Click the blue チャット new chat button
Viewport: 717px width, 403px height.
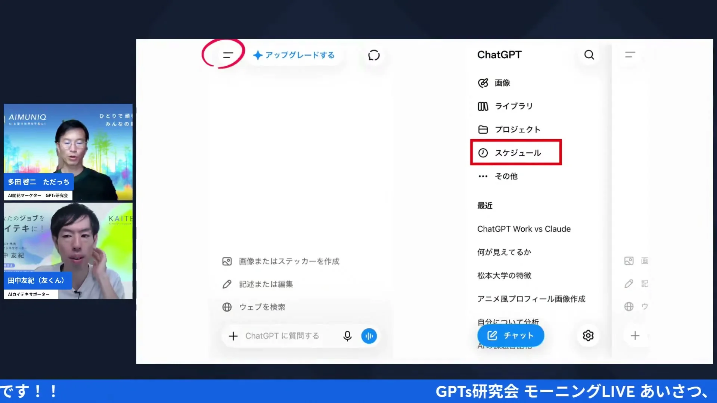510,335
